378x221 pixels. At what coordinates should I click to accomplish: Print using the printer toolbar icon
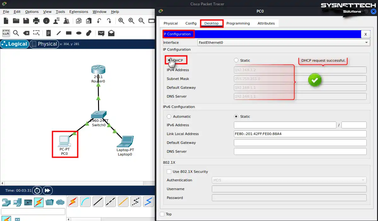point(36,21)
